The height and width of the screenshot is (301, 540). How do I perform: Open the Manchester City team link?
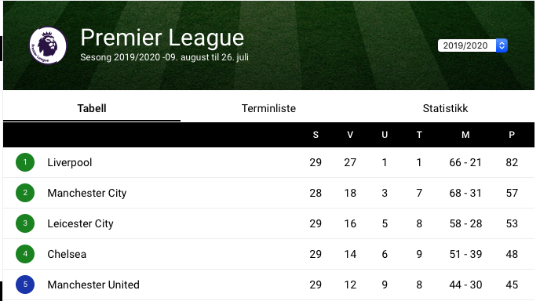[x=87, y=193]
